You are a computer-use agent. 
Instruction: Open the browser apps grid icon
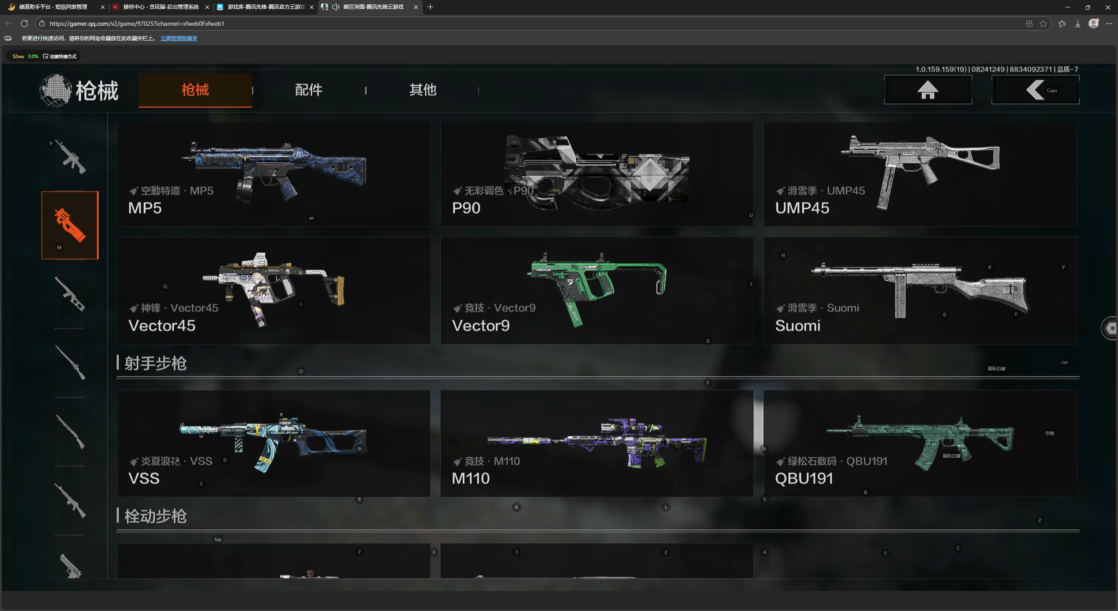click(x=1029, y=24)
